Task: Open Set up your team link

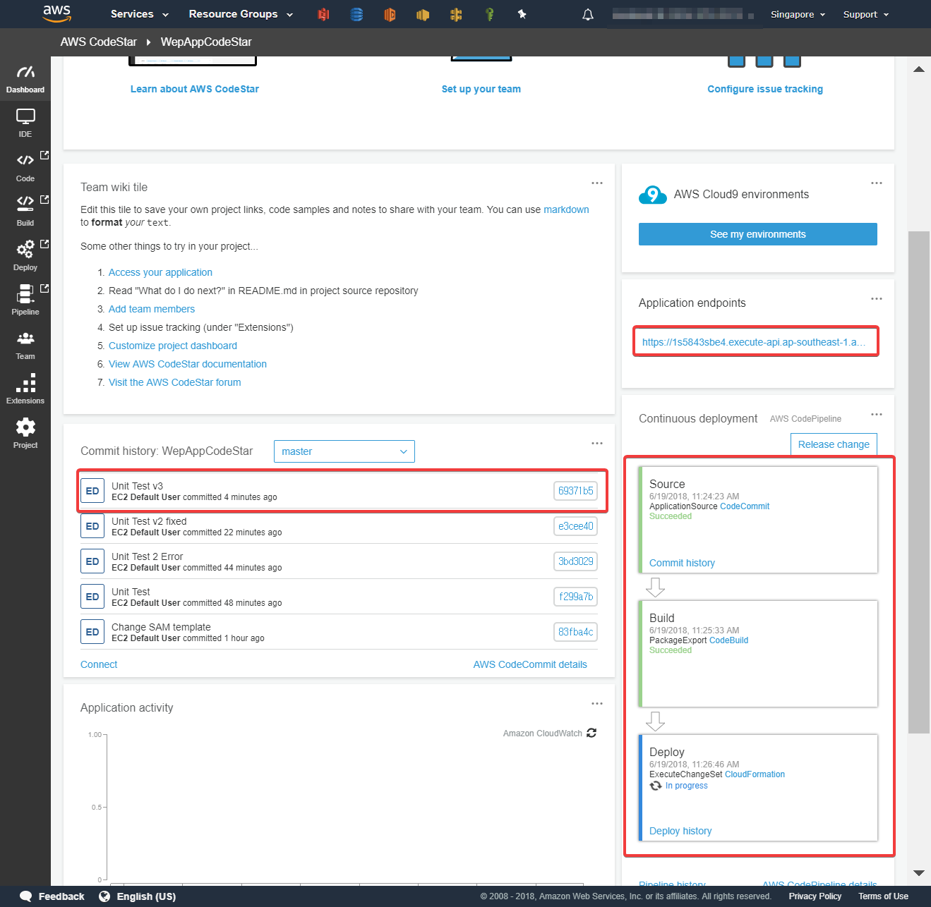Action: (481, 89)
